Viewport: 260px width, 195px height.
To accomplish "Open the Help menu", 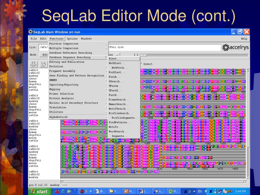I will (x=244, y=39).
